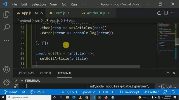Click the Type here to search box
This screenshot has height=100, width=179.
(29, 97)
